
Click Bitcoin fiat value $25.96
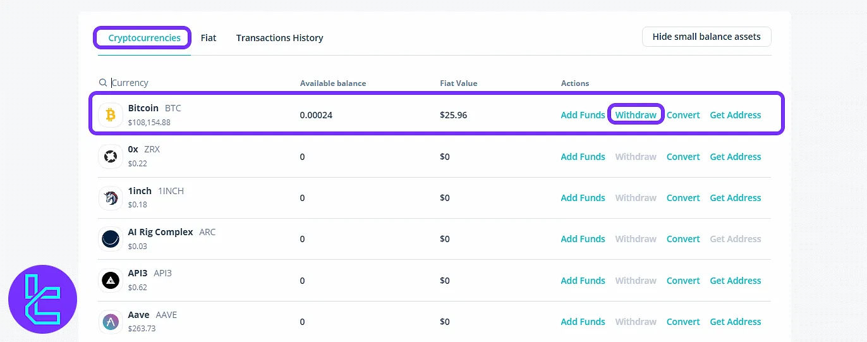[x=454, y=115]
